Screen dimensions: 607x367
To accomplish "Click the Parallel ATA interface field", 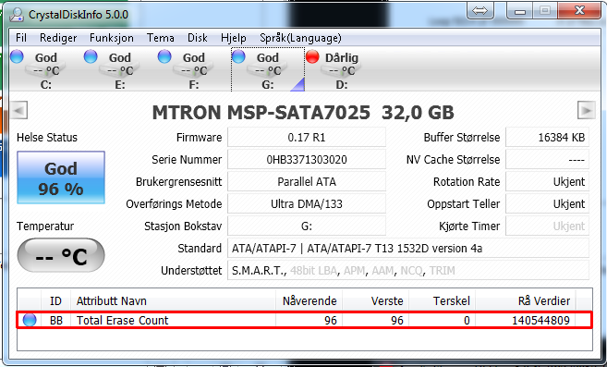I will click(307, 181).
